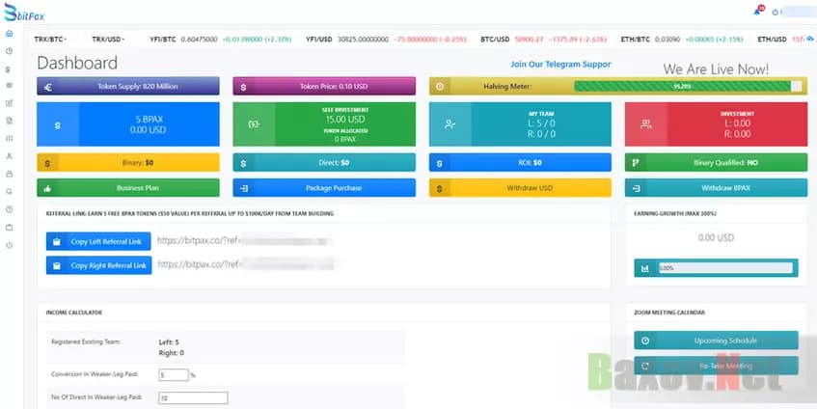Screen dimensions: 817x409
Task: Click the magnifier search icon in the sidebar
Action: point(9,192)
